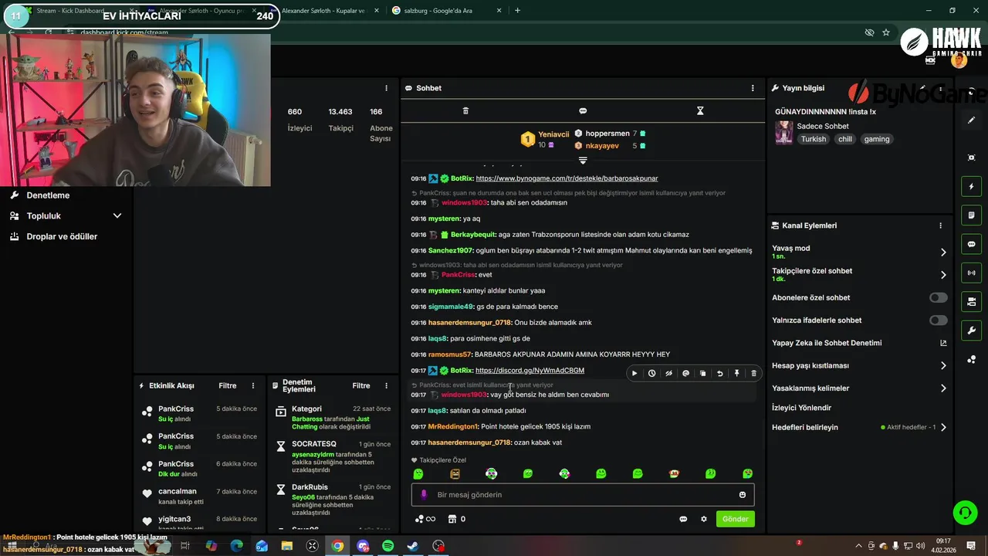This screenshot has width=988, height=556.
Task: Click the hide-message eye icon in message actions
Action: click(x=668, y=374)
